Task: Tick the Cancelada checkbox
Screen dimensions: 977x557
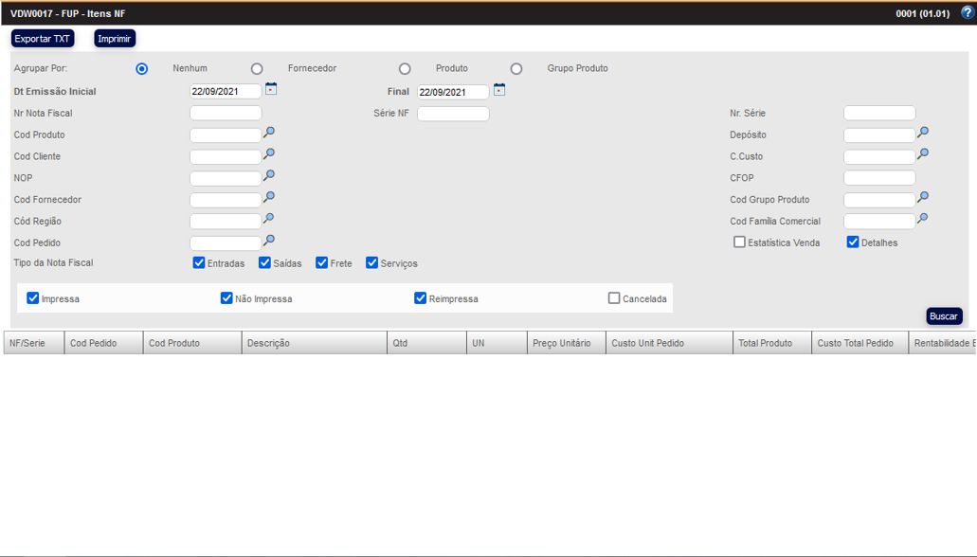Action: [614, 298]
